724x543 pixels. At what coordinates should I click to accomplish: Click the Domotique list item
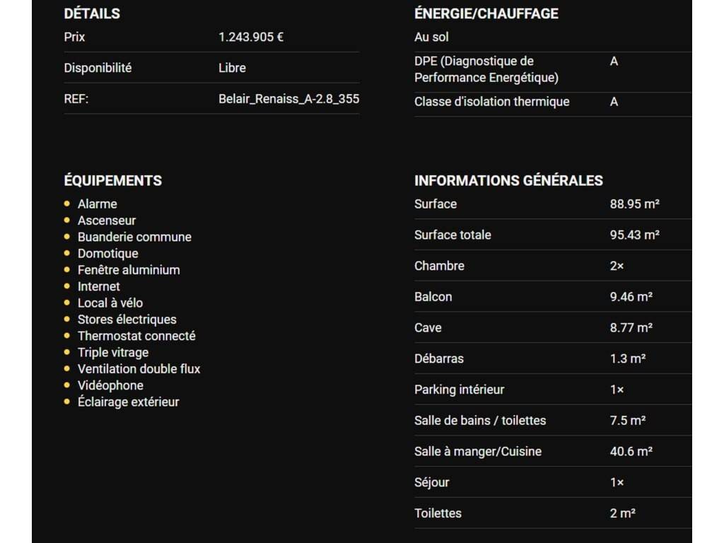(x=107, y=253)
